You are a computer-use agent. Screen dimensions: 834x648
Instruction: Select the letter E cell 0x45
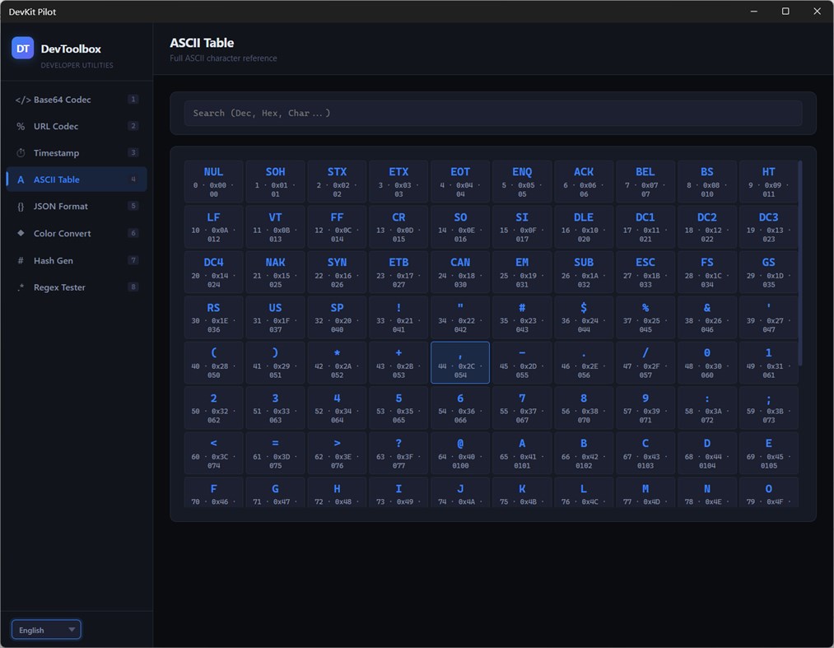pos(769,453)
